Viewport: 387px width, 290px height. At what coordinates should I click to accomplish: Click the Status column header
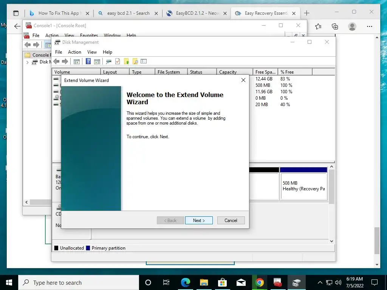click(x=202, y=72)
